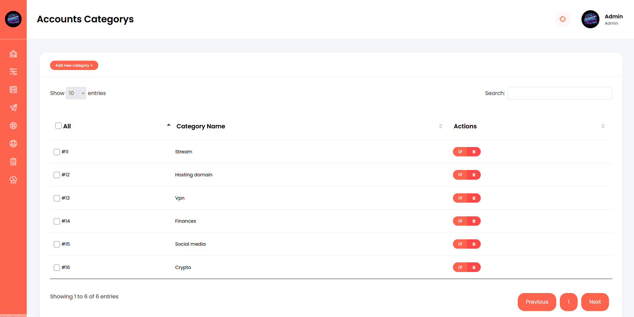Open the notifications bell icon

click(x=563, y=19)
